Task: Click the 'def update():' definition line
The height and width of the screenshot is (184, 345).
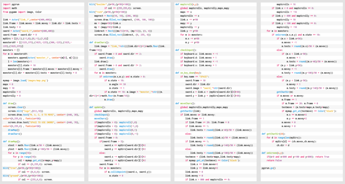Action: click(97, 107)
